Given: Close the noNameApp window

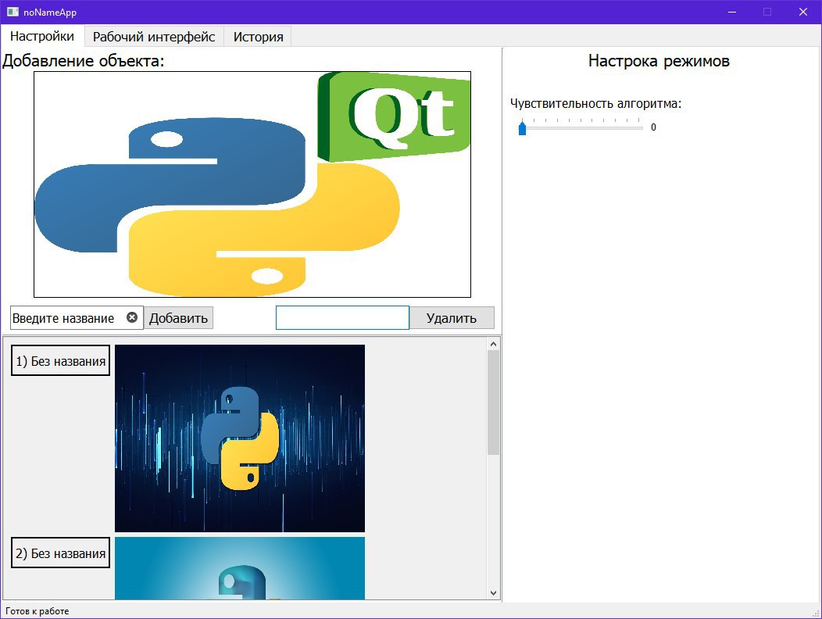Looking at the screenshot, I should [802, 12].
